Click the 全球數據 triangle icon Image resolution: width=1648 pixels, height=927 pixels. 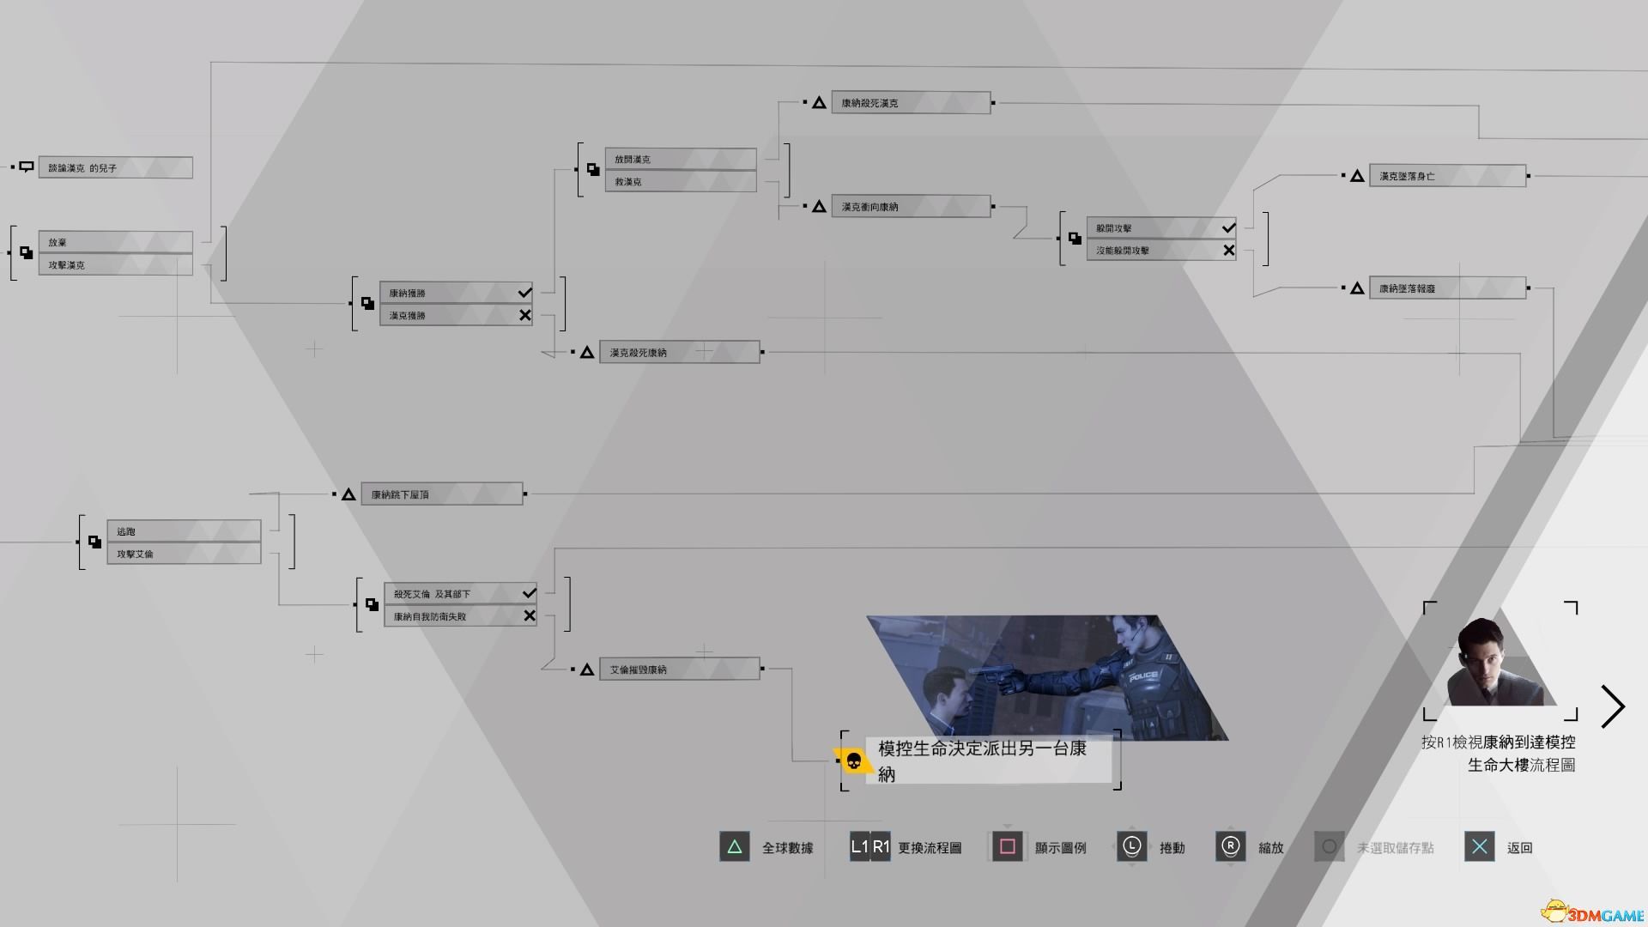coord(735,845)
